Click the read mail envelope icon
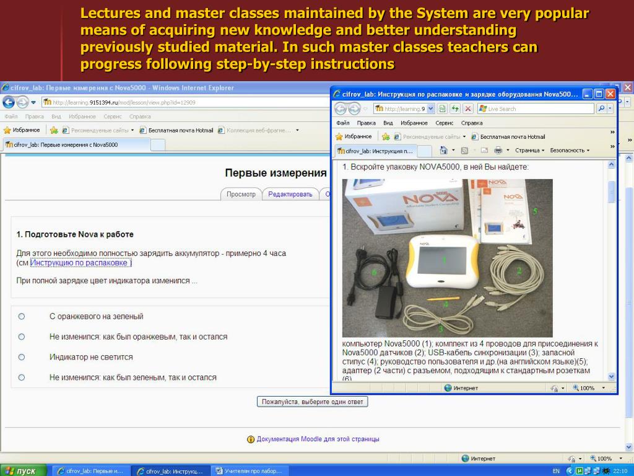 tap(484, 151)
